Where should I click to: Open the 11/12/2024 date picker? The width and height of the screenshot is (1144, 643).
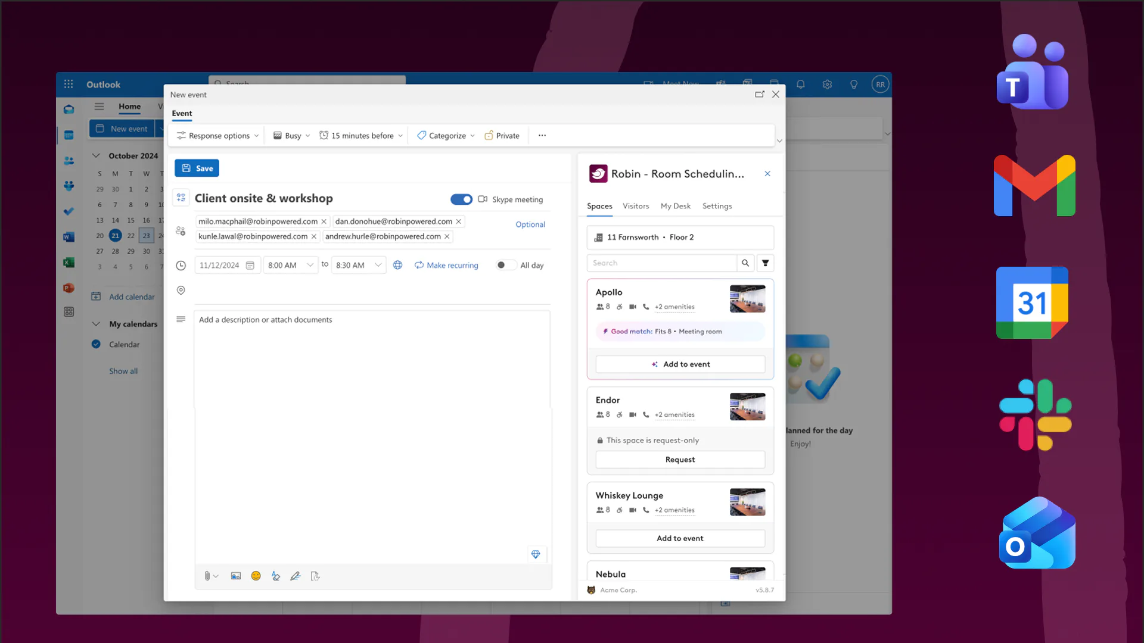point(227,265)
